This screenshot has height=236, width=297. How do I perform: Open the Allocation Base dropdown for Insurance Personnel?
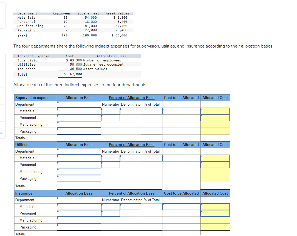coord(79,213)
